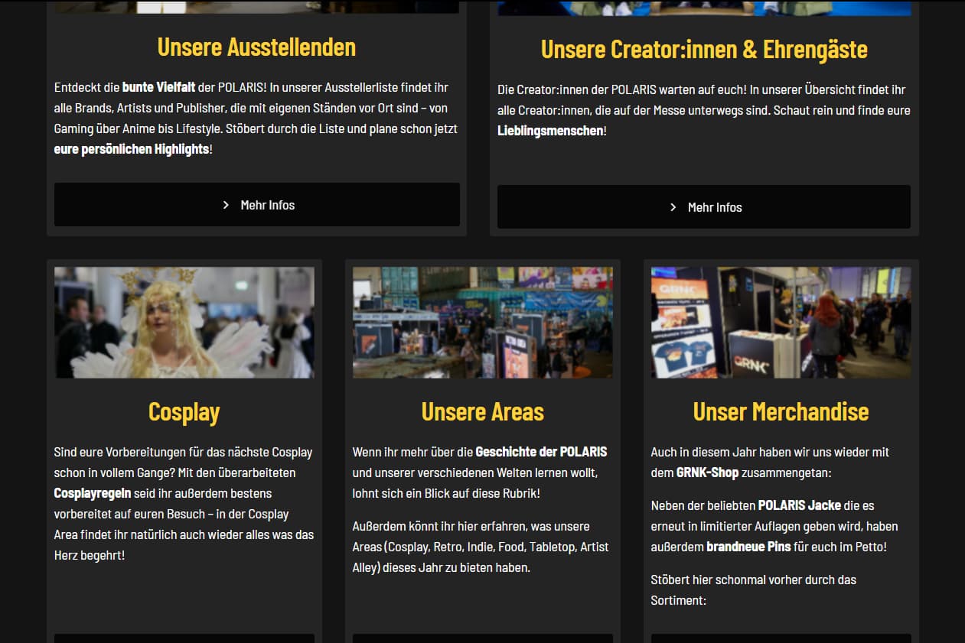The height and width of the screenshot is (643, 965).
Task: Click the bold POLARIS Jacke text
Action: (799, 505)
